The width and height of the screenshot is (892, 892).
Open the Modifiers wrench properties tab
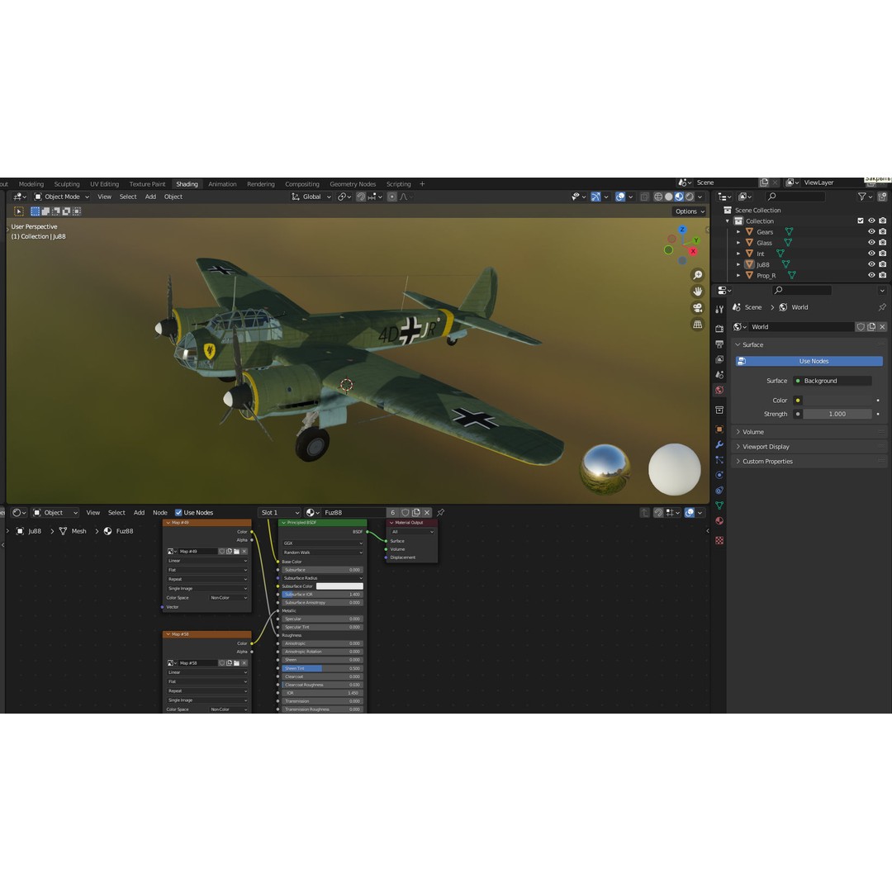click(719, 444)
